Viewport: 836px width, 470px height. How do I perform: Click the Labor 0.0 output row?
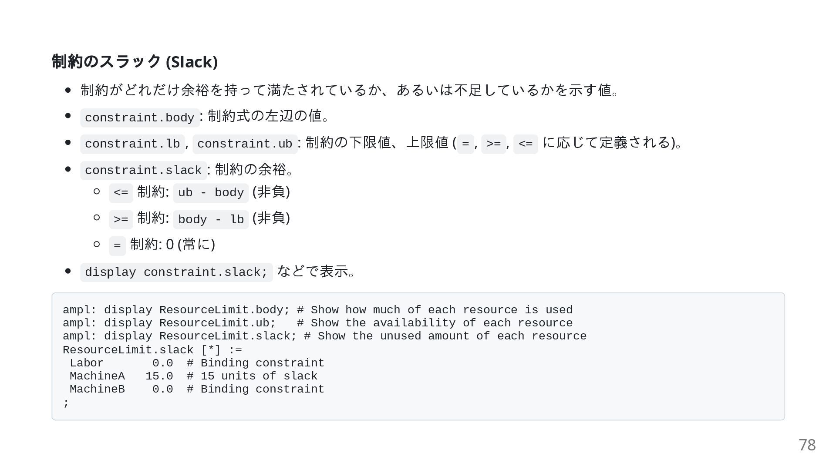pyautogui.click(x=197, y=363)
